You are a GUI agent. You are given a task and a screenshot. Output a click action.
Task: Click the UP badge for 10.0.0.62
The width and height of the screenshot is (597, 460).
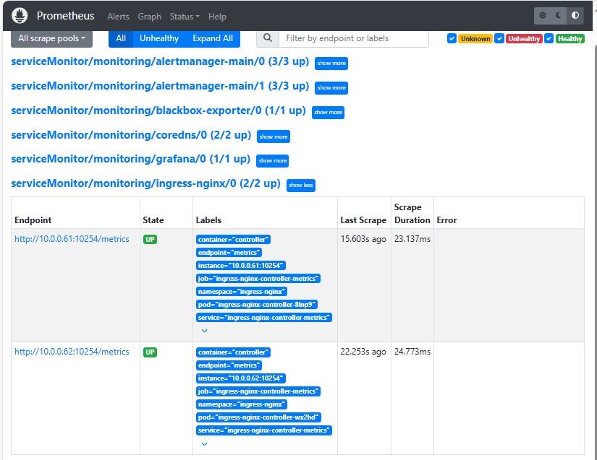click(x=150, y=352)
